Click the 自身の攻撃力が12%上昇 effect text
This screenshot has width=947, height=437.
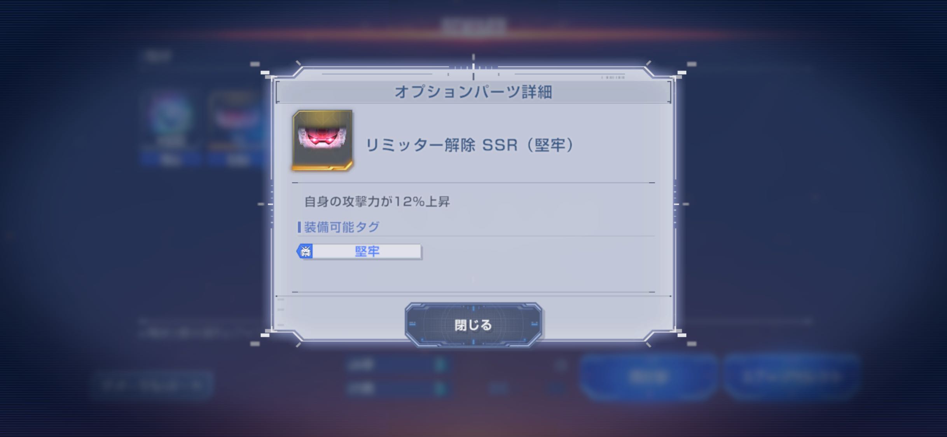click(x=377, y=202)
